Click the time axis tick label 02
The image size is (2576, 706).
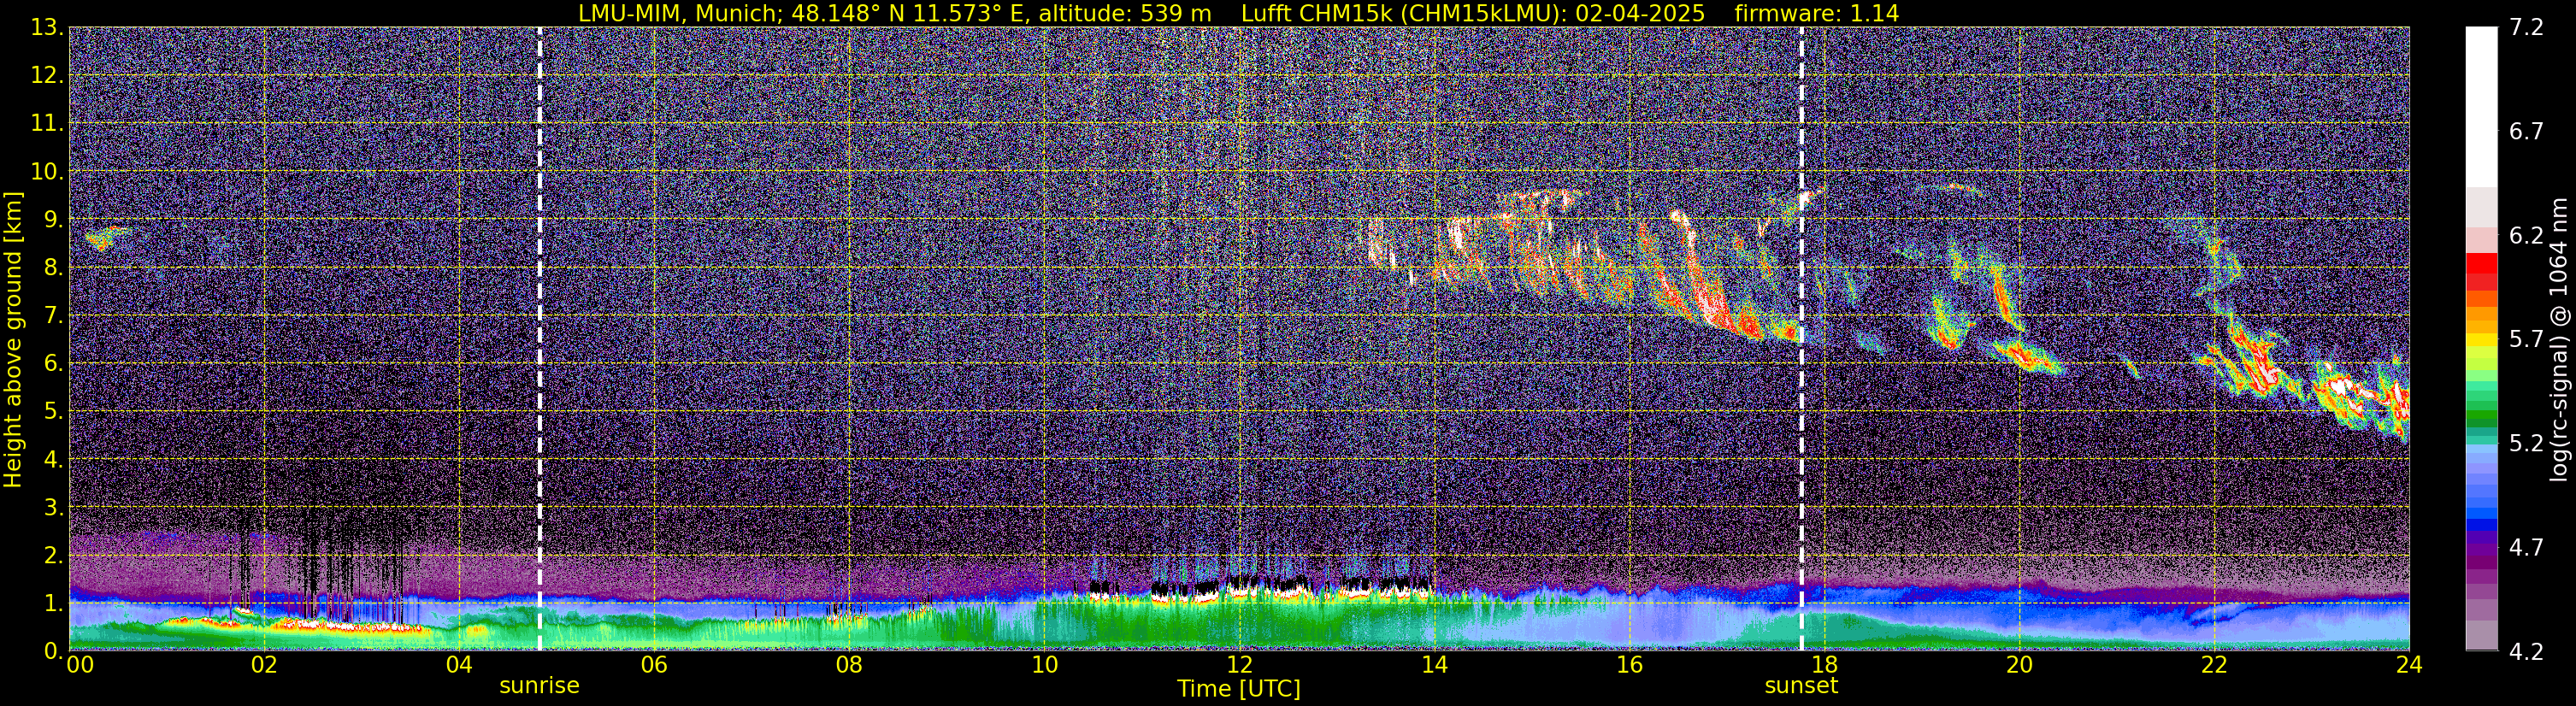click(263, 666)
